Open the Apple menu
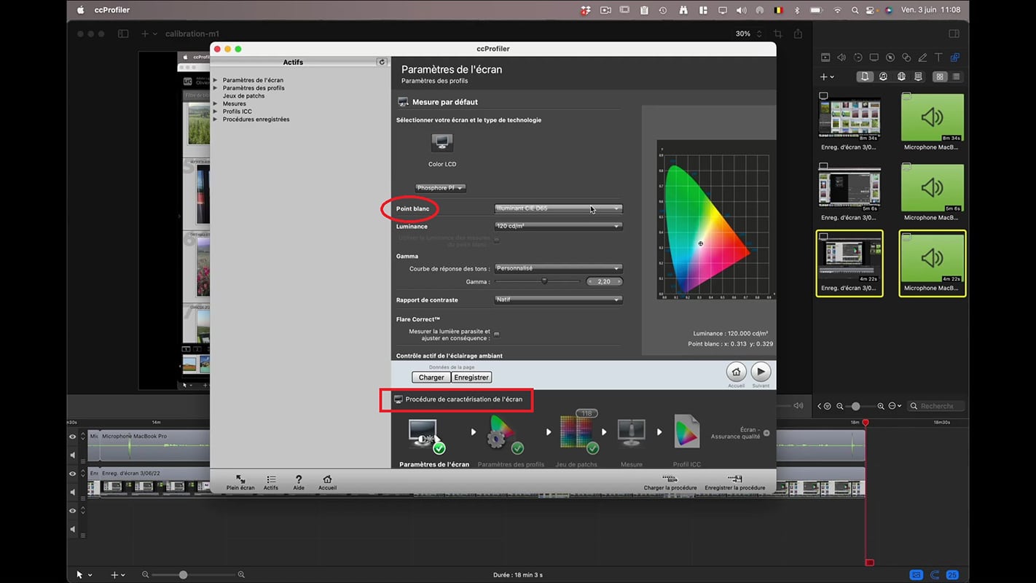 click(80, 10)
